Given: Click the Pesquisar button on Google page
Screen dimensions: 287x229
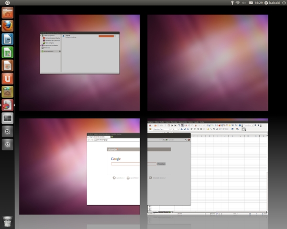Looking at the screenshot, I should [161, 164].
